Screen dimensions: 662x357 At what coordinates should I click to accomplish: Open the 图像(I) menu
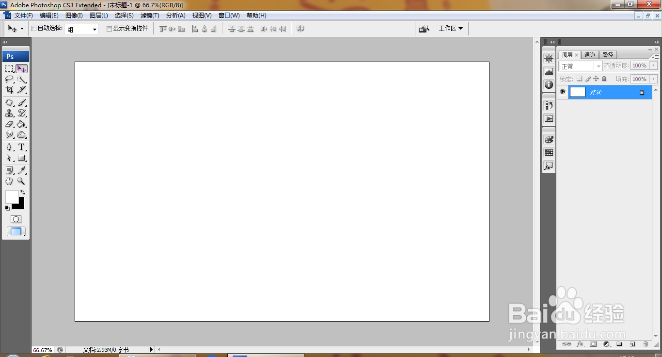pyautogui.click(x=74, y=16)
